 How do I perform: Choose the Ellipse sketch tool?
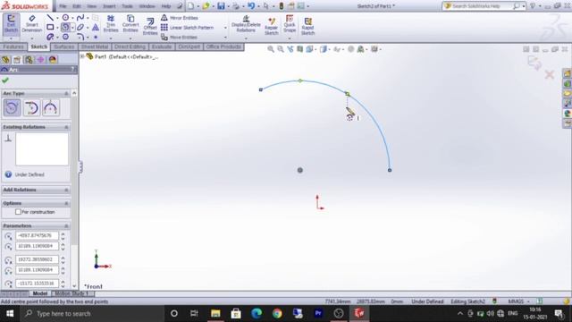click(x=80, y=27)
